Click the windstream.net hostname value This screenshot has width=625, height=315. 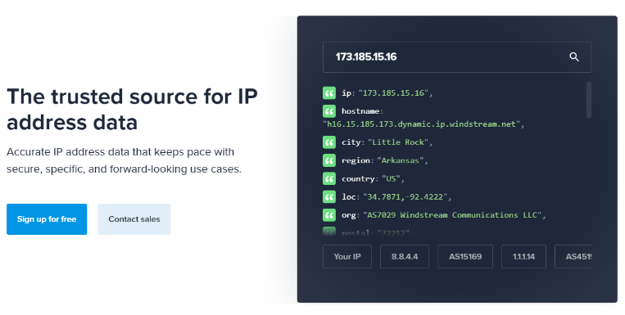click(421, 124)
